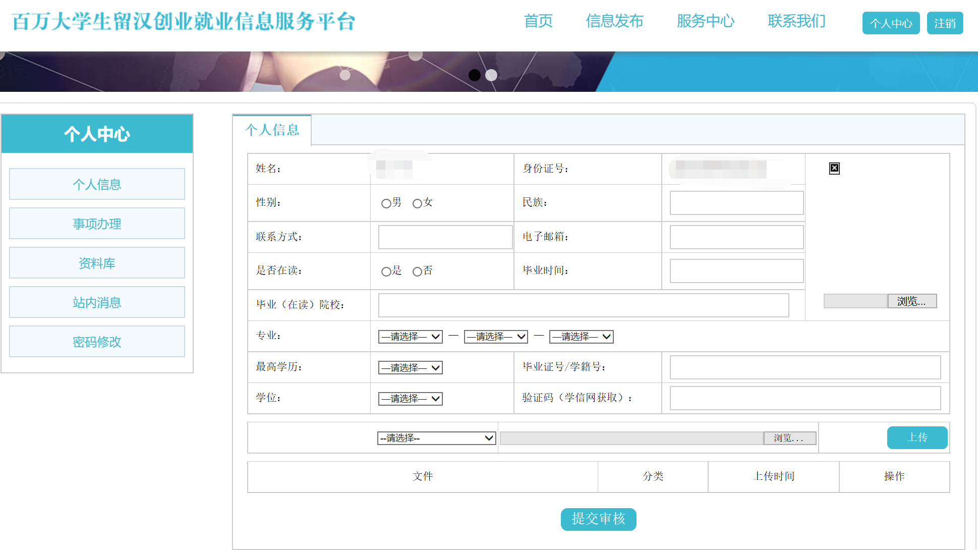The width and height of the screenshot is (978, 550).
Task: Open the file category dropdown beside upload
Action: pyautogui.click(x=436, y=438)
